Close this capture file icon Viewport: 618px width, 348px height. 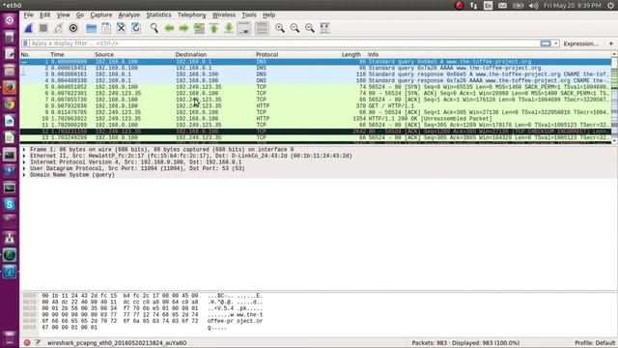[121, 28]
